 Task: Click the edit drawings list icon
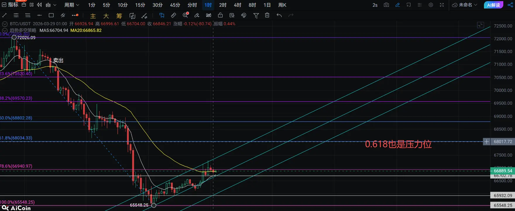[x=232, y=15]
